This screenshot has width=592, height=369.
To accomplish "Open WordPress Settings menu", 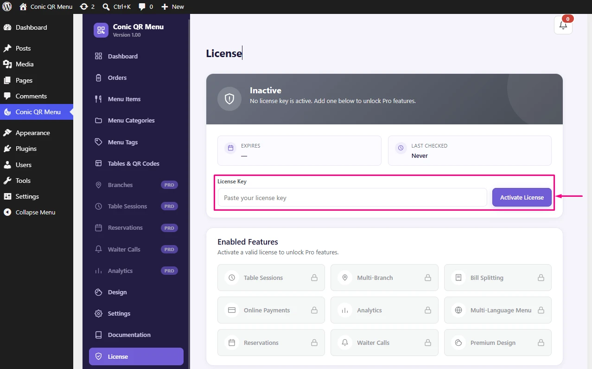I will 37,196.
